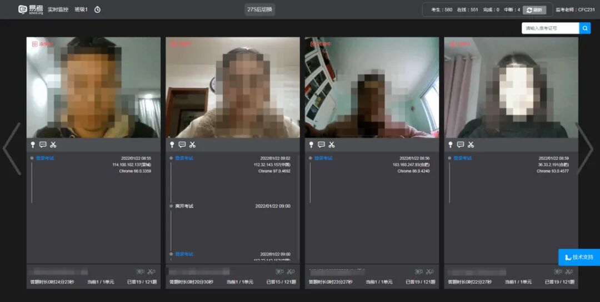
Task: Click the IP text 114.100.102.137
Action: [132, 165]
